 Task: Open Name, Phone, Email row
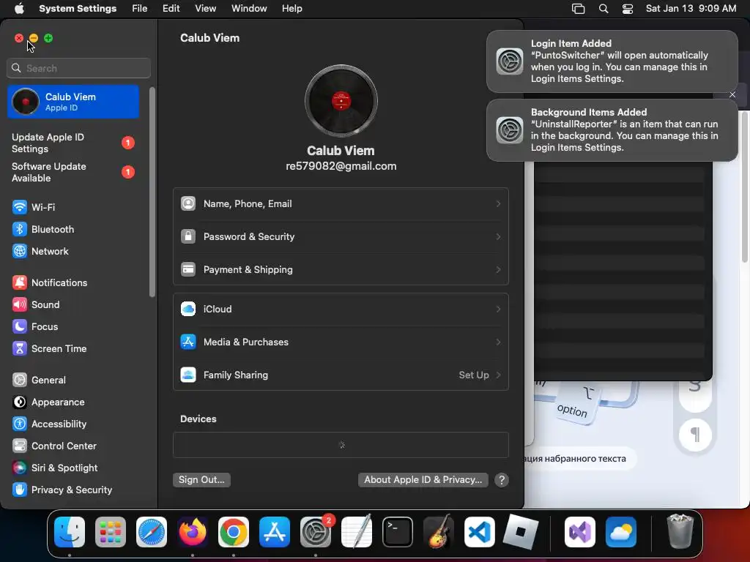coord(341,204)
